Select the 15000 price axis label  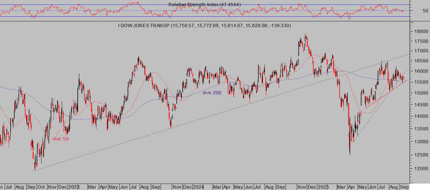click(x=422, y=93)
